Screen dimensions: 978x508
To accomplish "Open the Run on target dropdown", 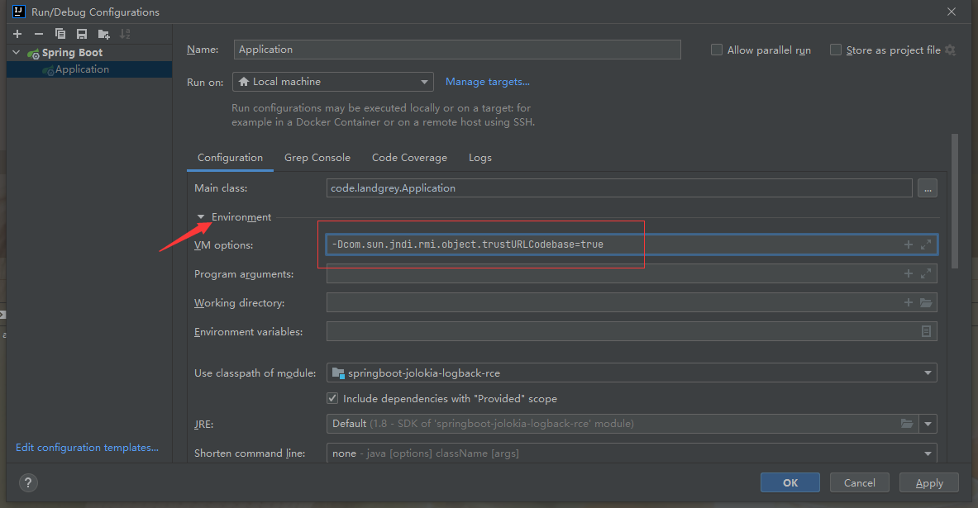I will point(425,82).
